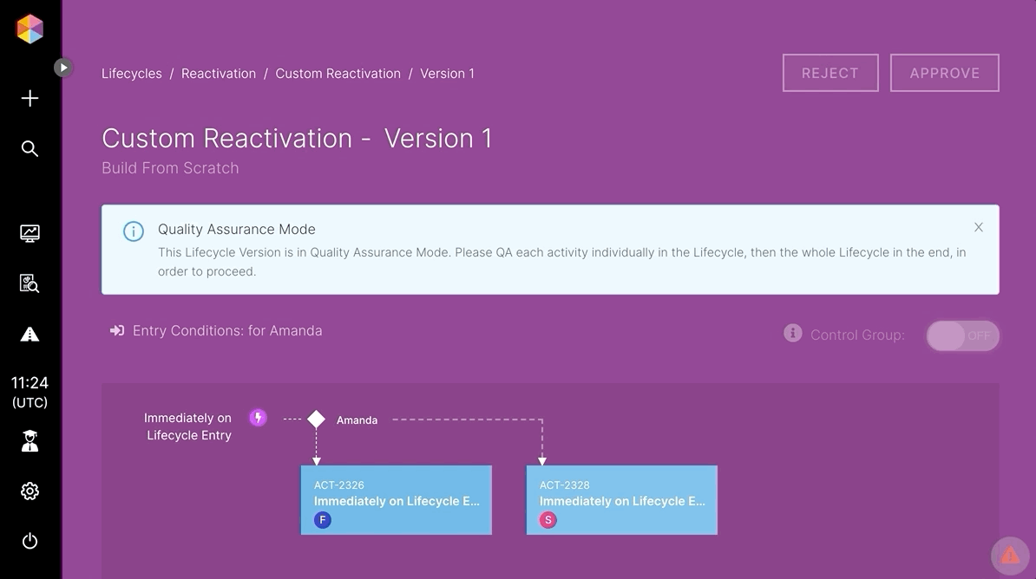This screenshot has height=579, width=1036.
Task: Navigate to Reactivation breadcrumb
Action: pos(219,74)
